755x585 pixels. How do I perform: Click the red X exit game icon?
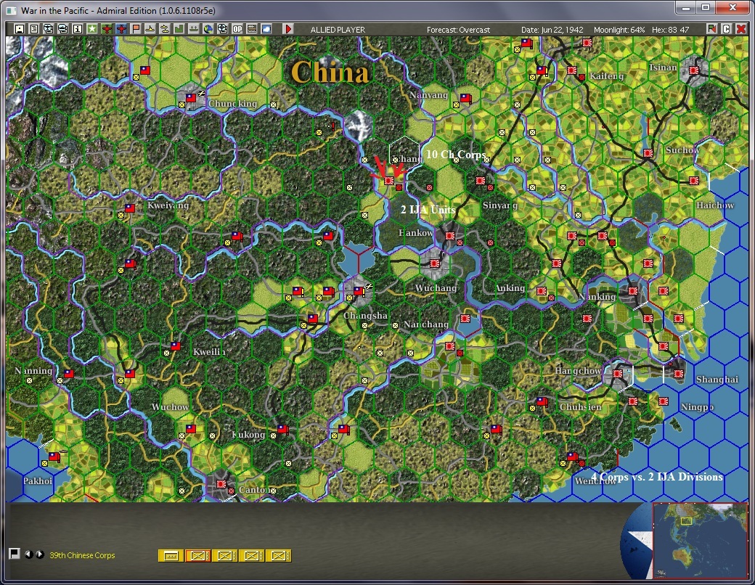click(741, 29)
